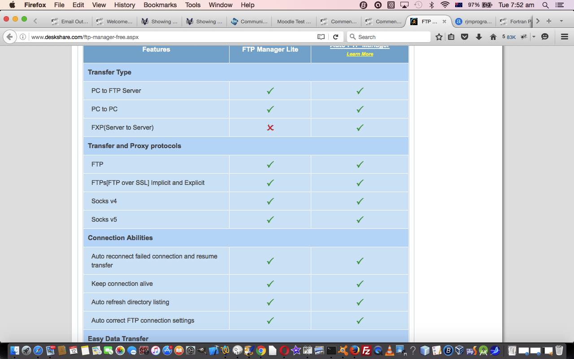Click the smiley face toolbar icon
The image size is (574, 359).
(x=545, y=37)
